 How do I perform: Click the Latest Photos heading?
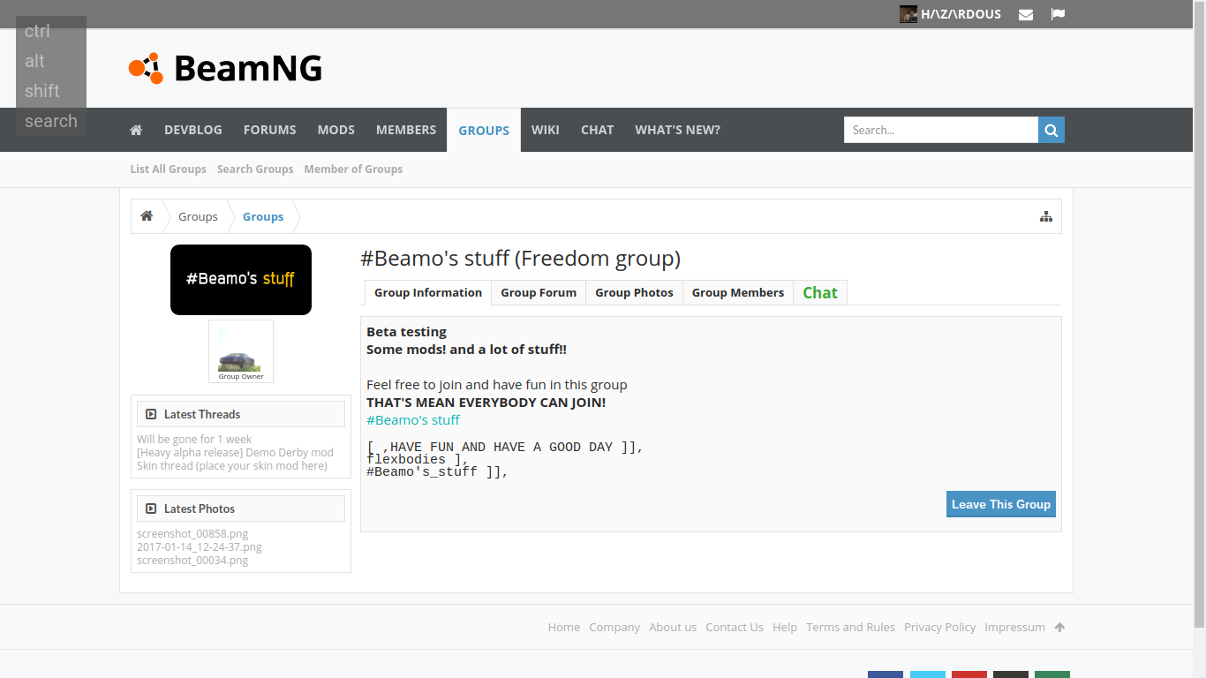(x=200, y=508)
